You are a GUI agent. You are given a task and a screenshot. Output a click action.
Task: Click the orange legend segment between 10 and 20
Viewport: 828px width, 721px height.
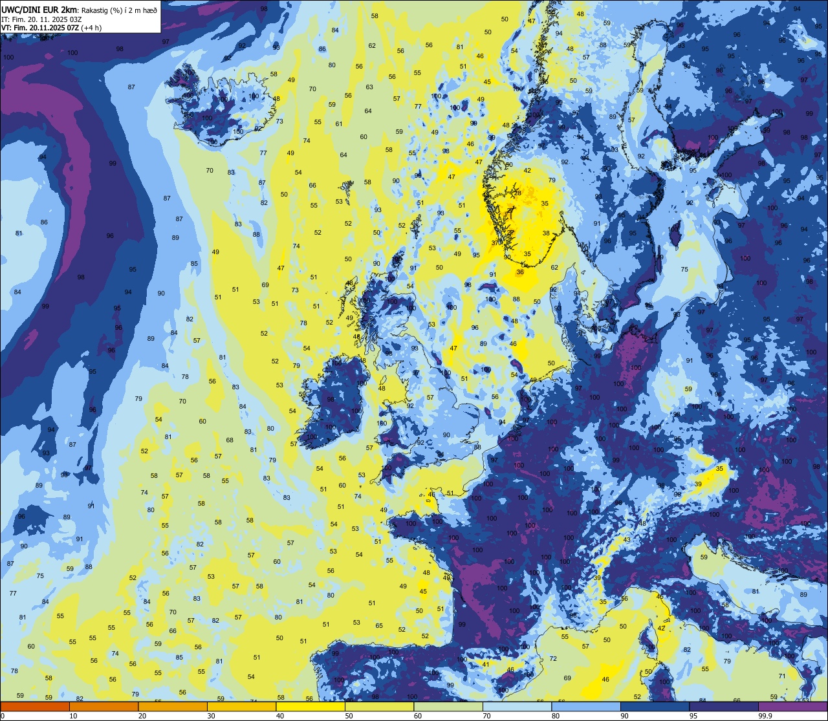(x=103, y=706)
